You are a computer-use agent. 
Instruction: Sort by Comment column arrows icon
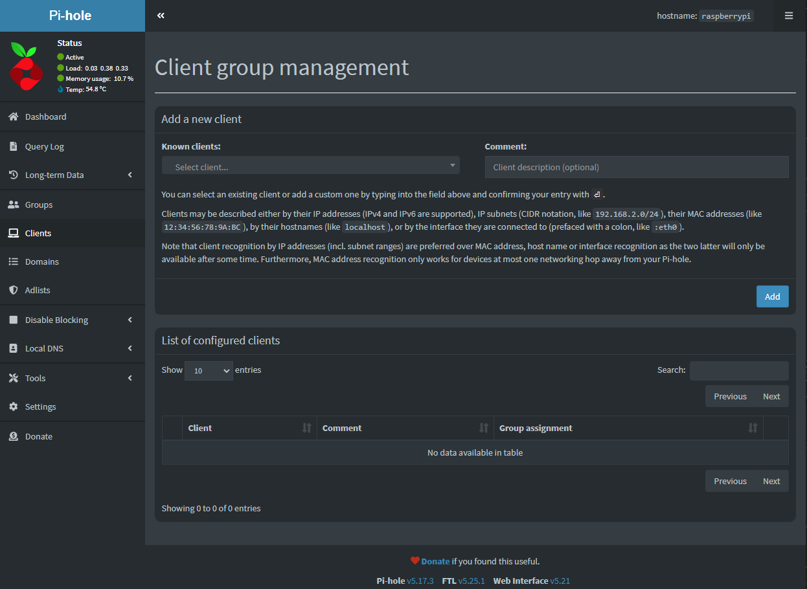484,428
